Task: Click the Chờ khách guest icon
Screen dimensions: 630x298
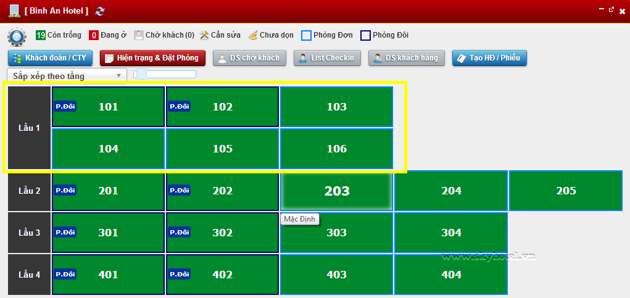Action: [139, 35]
